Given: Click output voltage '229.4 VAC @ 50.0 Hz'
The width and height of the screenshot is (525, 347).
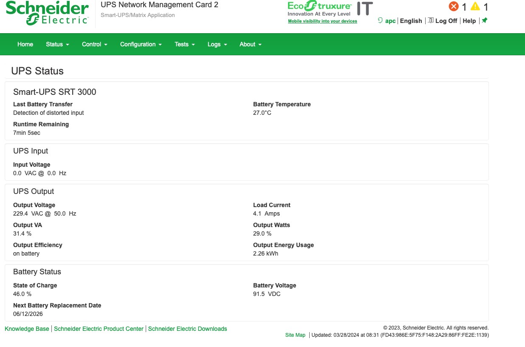Looking at the screenshot, I should tap(45, 213).
